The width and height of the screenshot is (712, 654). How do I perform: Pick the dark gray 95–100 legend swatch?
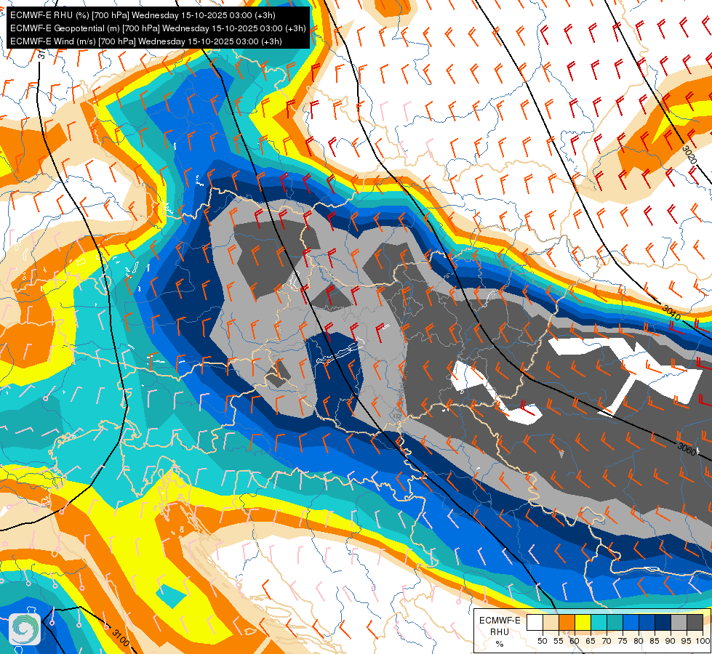[x=695, y=622]
